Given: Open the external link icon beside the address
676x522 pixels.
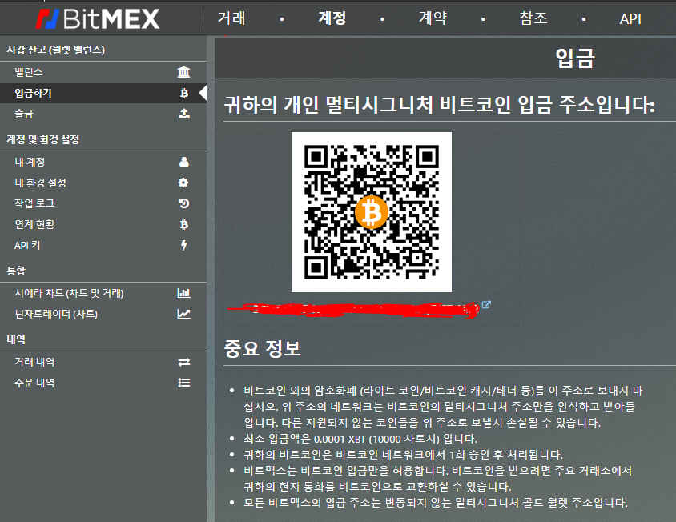Looking at the screenshot, I should [x=486, y=305].
